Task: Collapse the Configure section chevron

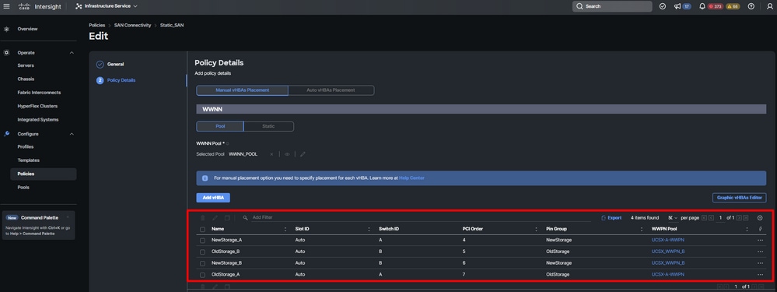Action: coord(72,134)
